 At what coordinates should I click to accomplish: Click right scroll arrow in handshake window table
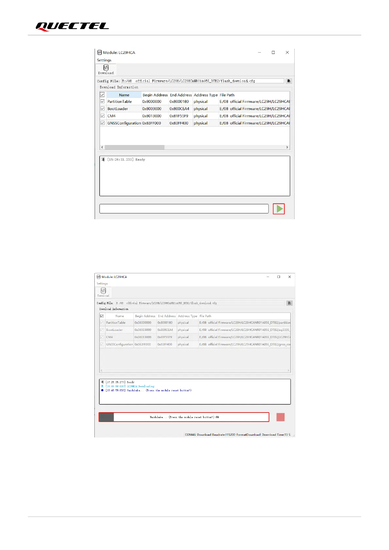(288, 370)
